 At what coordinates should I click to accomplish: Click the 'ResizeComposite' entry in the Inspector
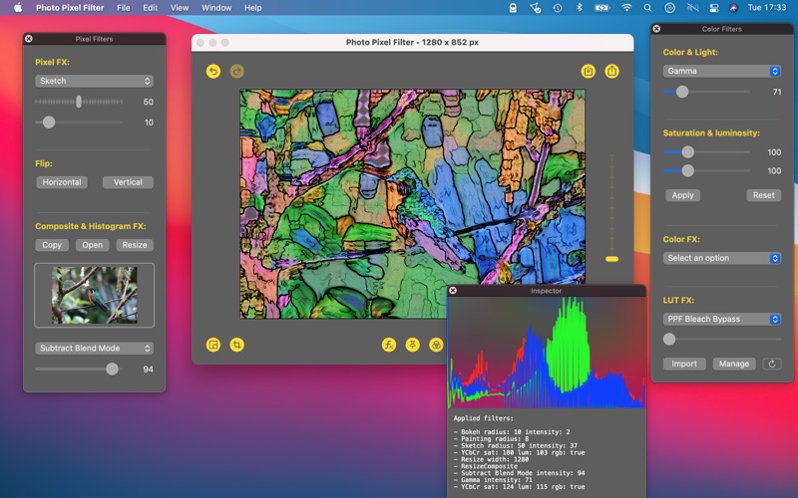pos(486,466)
